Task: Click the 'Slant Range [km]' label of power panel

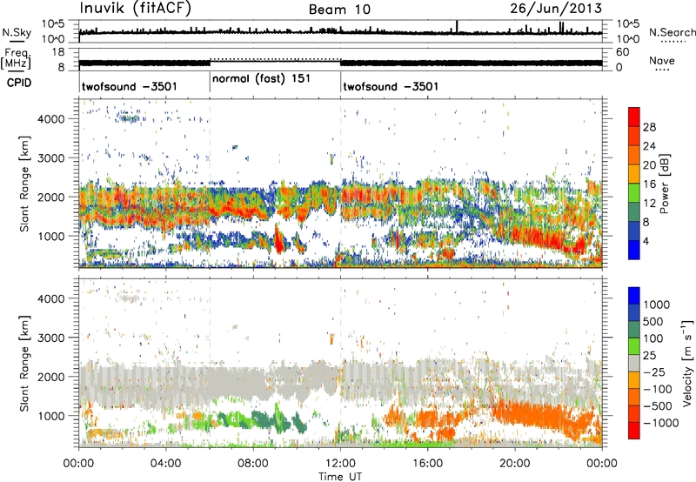Action: 24,184
